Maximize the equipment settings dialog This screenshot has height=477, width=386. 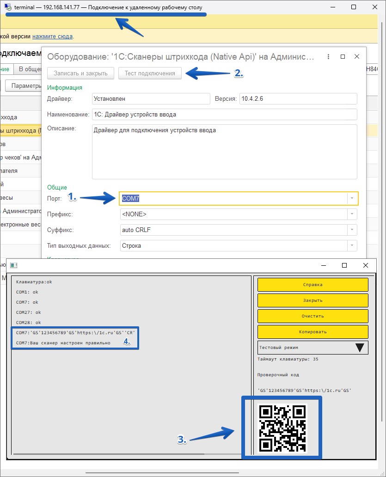343,56
